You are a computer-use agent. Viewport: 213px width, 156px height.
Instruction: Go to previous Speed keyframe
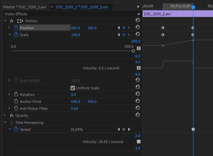tap(119, 129)
